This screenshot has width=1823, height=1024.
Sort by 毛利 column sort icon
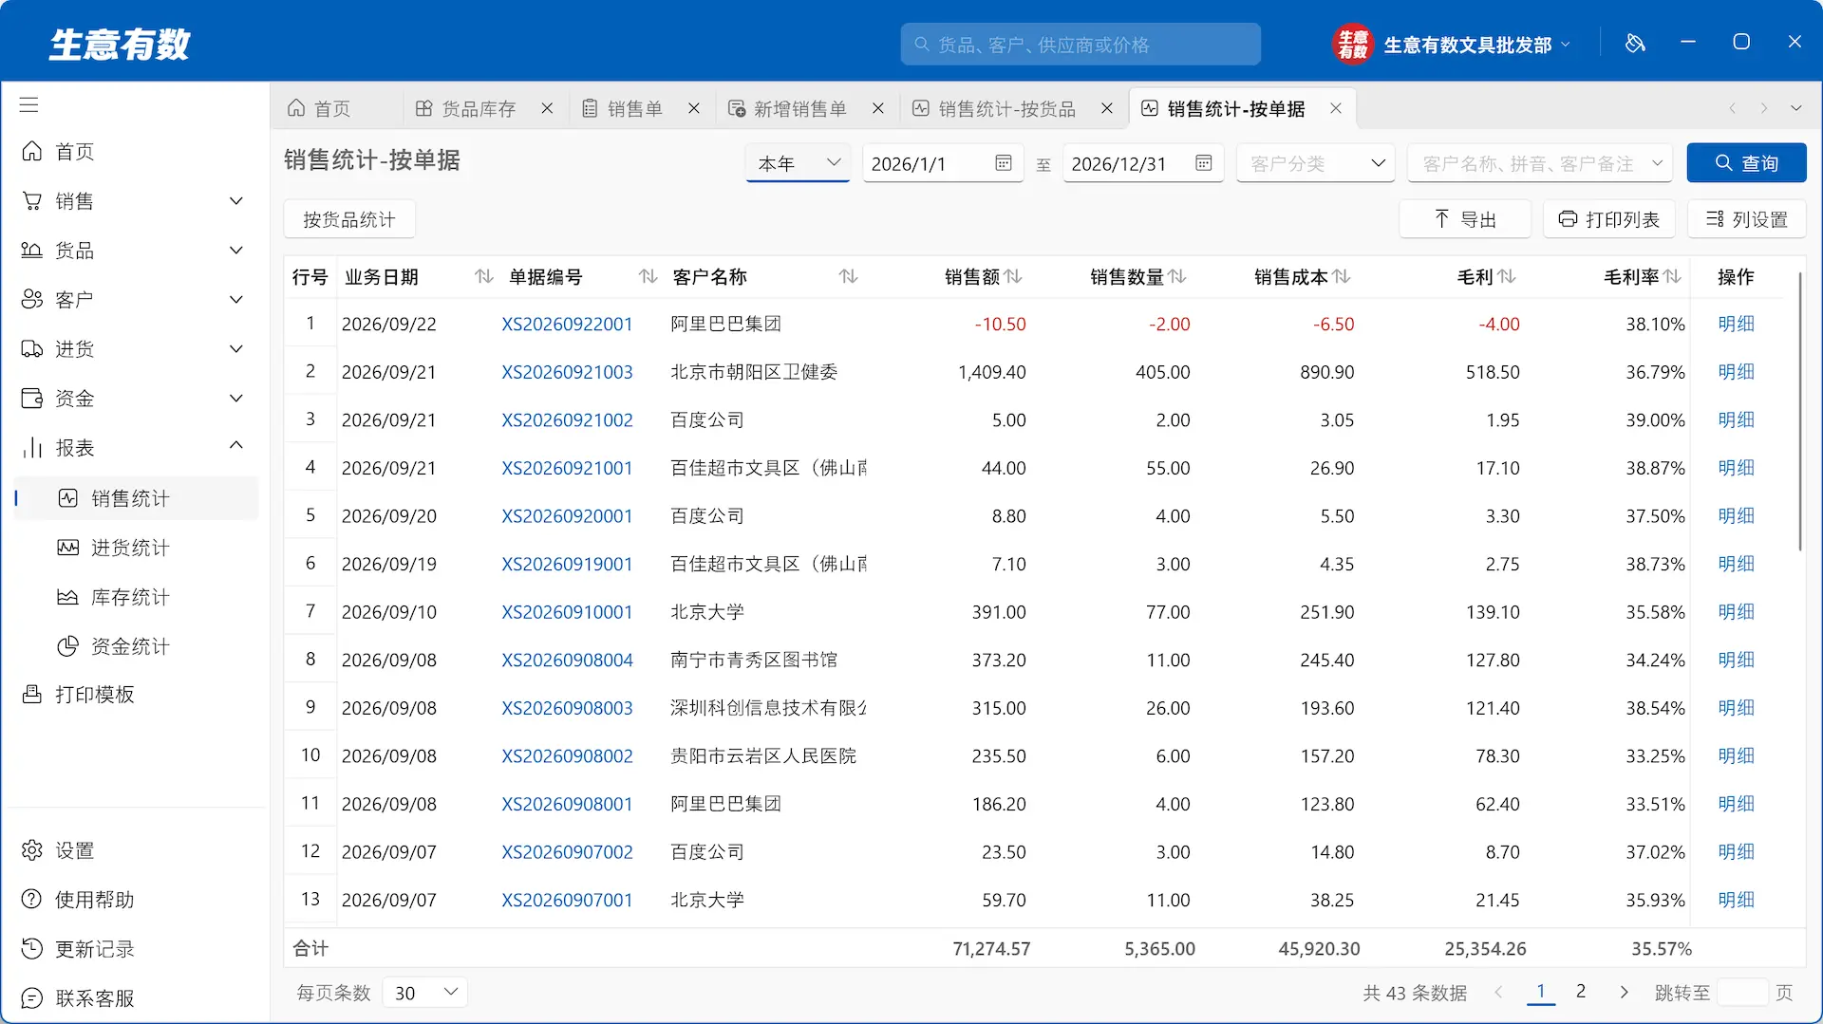(x=1507, y=276)
